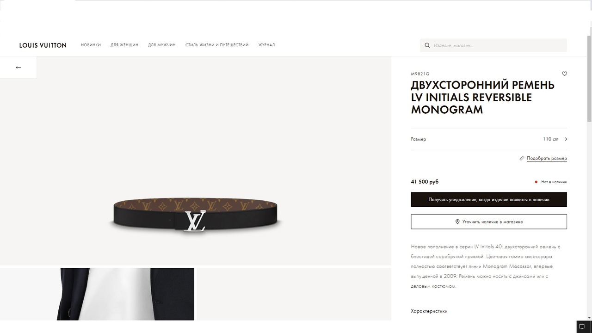Expand the Характеристики section
This screenshot has height=333, width=592.
[429, 311]
